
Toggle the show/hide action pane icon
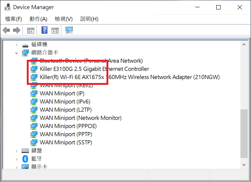pyautogui.click(x=55, y=30)
